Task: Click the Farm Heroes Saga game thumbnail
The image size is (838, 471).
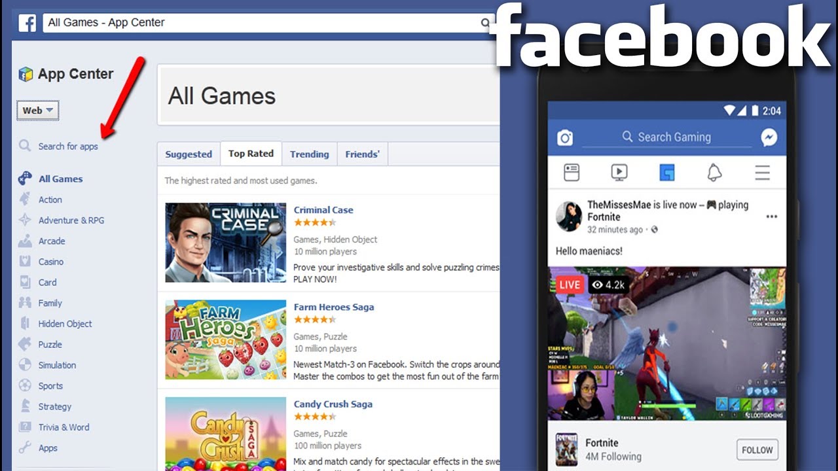Action: [226, 340]
